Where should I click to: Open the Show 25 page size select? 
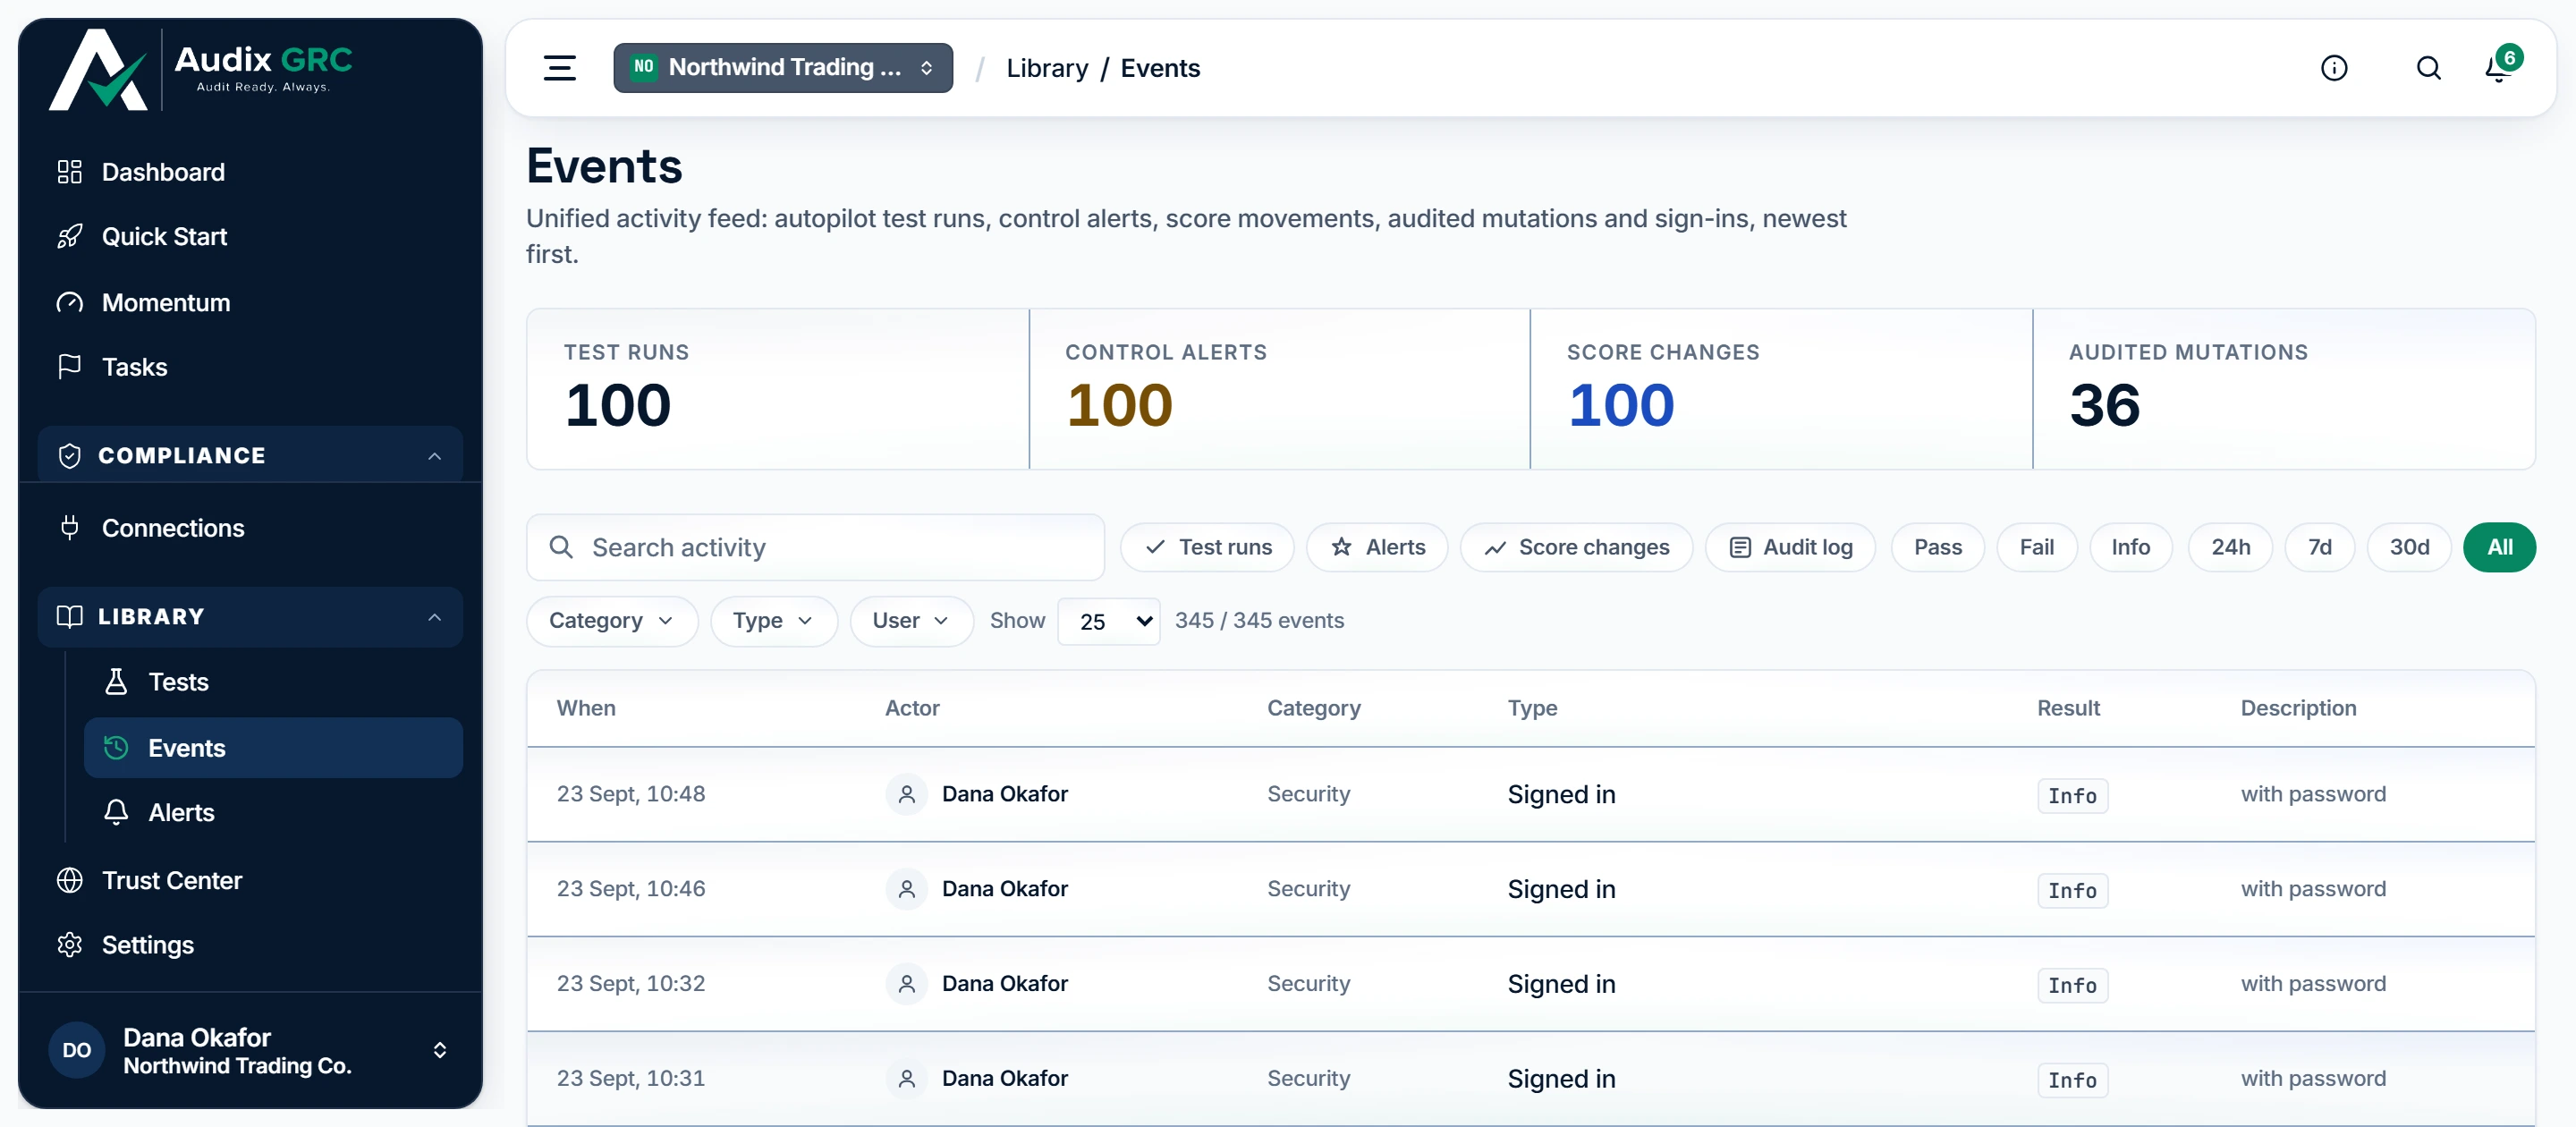point(1108,621)
